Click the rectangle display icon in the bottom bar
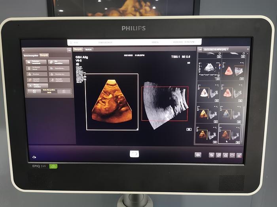277x207 pixels. (232, 155)
